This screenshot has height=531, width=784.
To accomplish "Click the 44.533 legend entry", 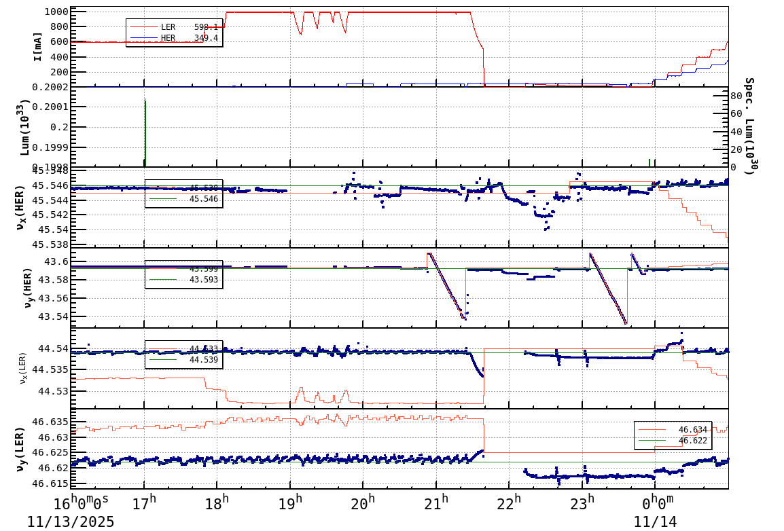I will coord(183,348).
